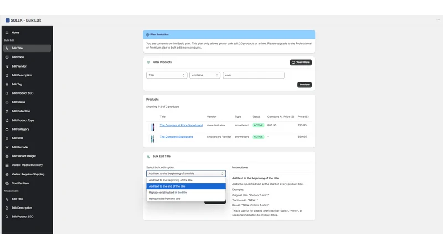Click the Showing 1-2 of 2 products text
The height and width of the screenshot is (249, 443).
[x=163, y=107]
